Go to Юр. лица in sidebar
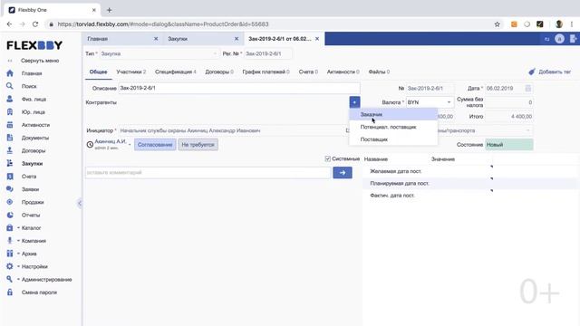The width and height of the screenshot is (580, 326). (x=33, y=112)
